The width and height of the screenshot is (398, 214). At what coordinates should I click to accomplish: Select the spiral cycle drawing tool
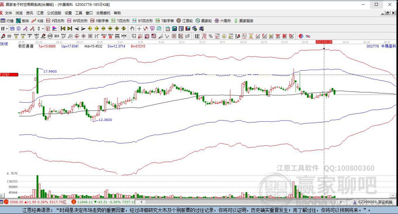coord(37,36)
